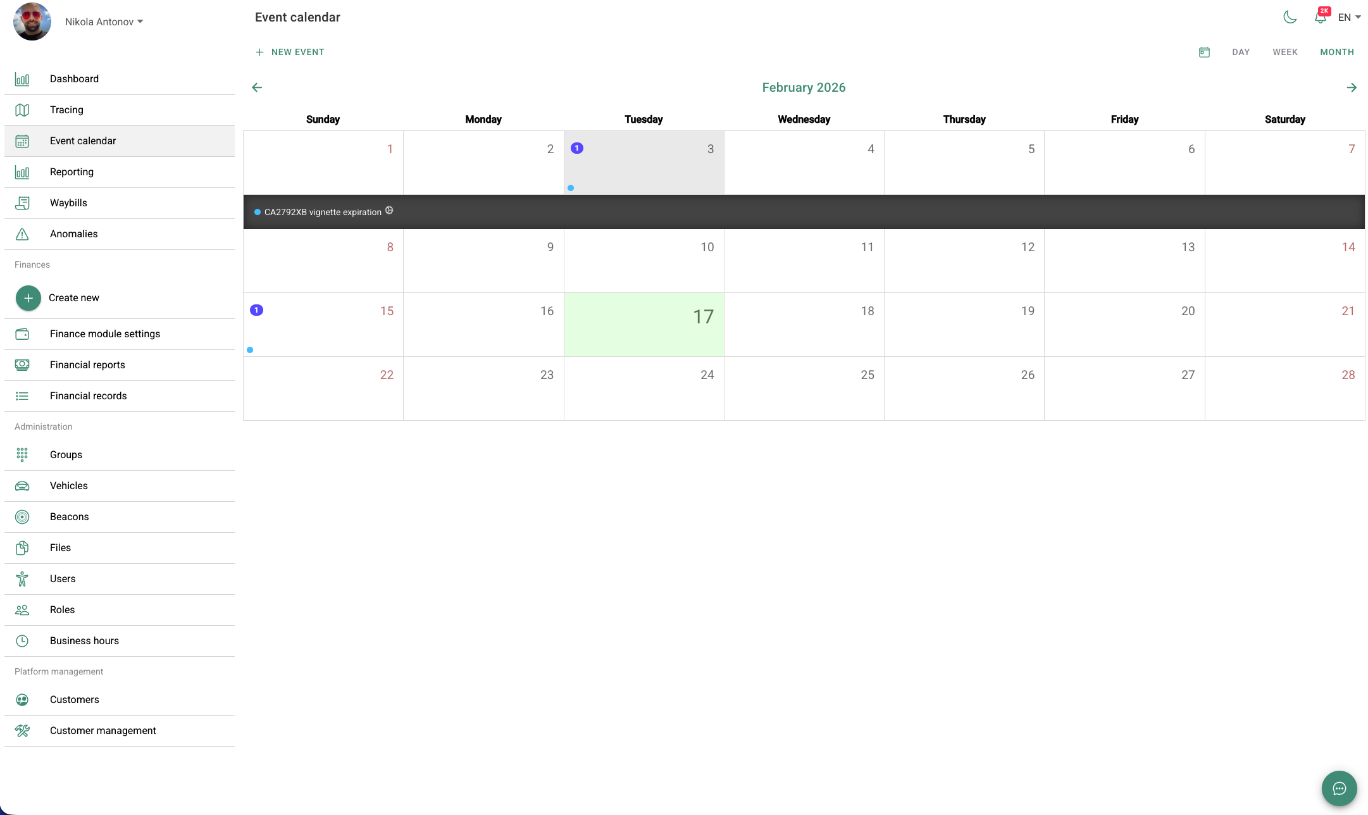Navigate to next month with right arrow
Image resolution: width=1368 pixels, height=815 pixels.
pyautogui.click(x=1352, y=87)
